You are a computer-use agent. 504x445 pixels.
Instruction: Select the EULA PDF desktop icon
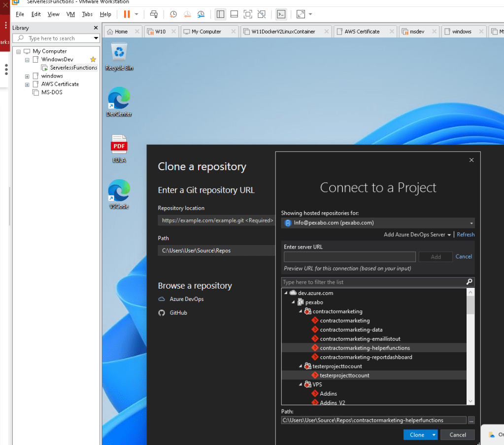(x=119, y=148)
